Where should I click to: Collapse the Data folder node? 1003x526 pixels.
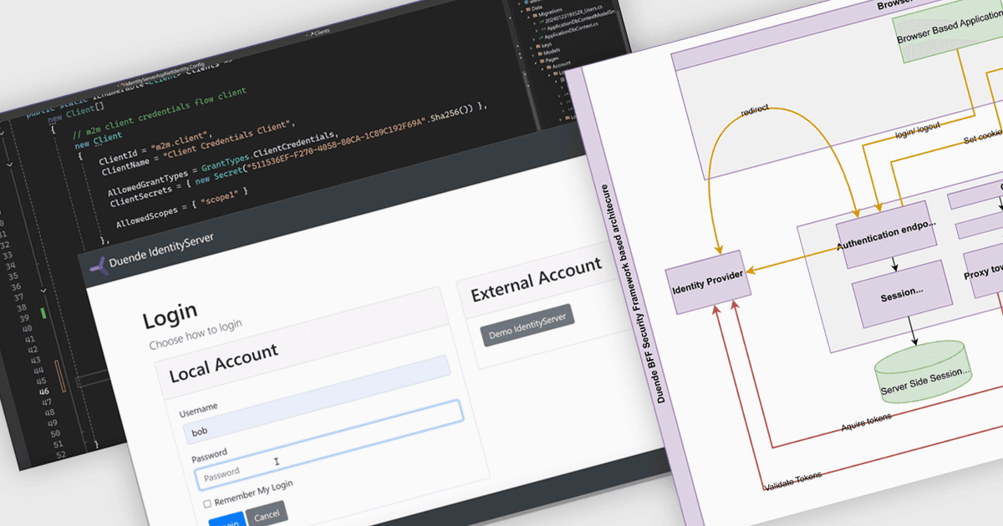pyautogui.click(x=522, y=12)
